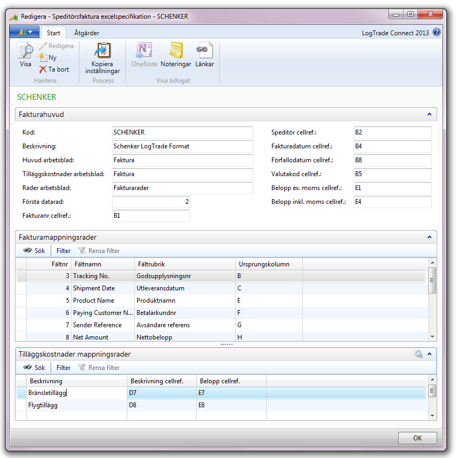Click Sök in Tilläggskostnader mappningsrader toolbar
458x458 pixels.
34,368
